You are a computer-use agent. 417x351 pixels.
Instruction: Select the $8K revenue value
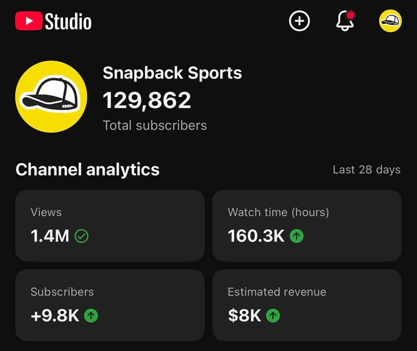point(245,316)
